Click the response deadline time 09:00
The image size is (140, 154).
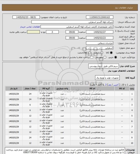(72, 32)
